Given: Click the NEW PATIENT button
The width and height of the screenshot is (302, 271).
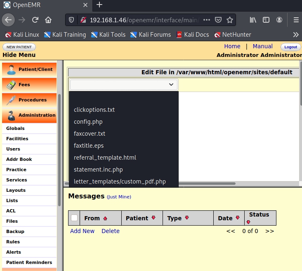Looking at the screenshot, I should (x=19, y=47).
